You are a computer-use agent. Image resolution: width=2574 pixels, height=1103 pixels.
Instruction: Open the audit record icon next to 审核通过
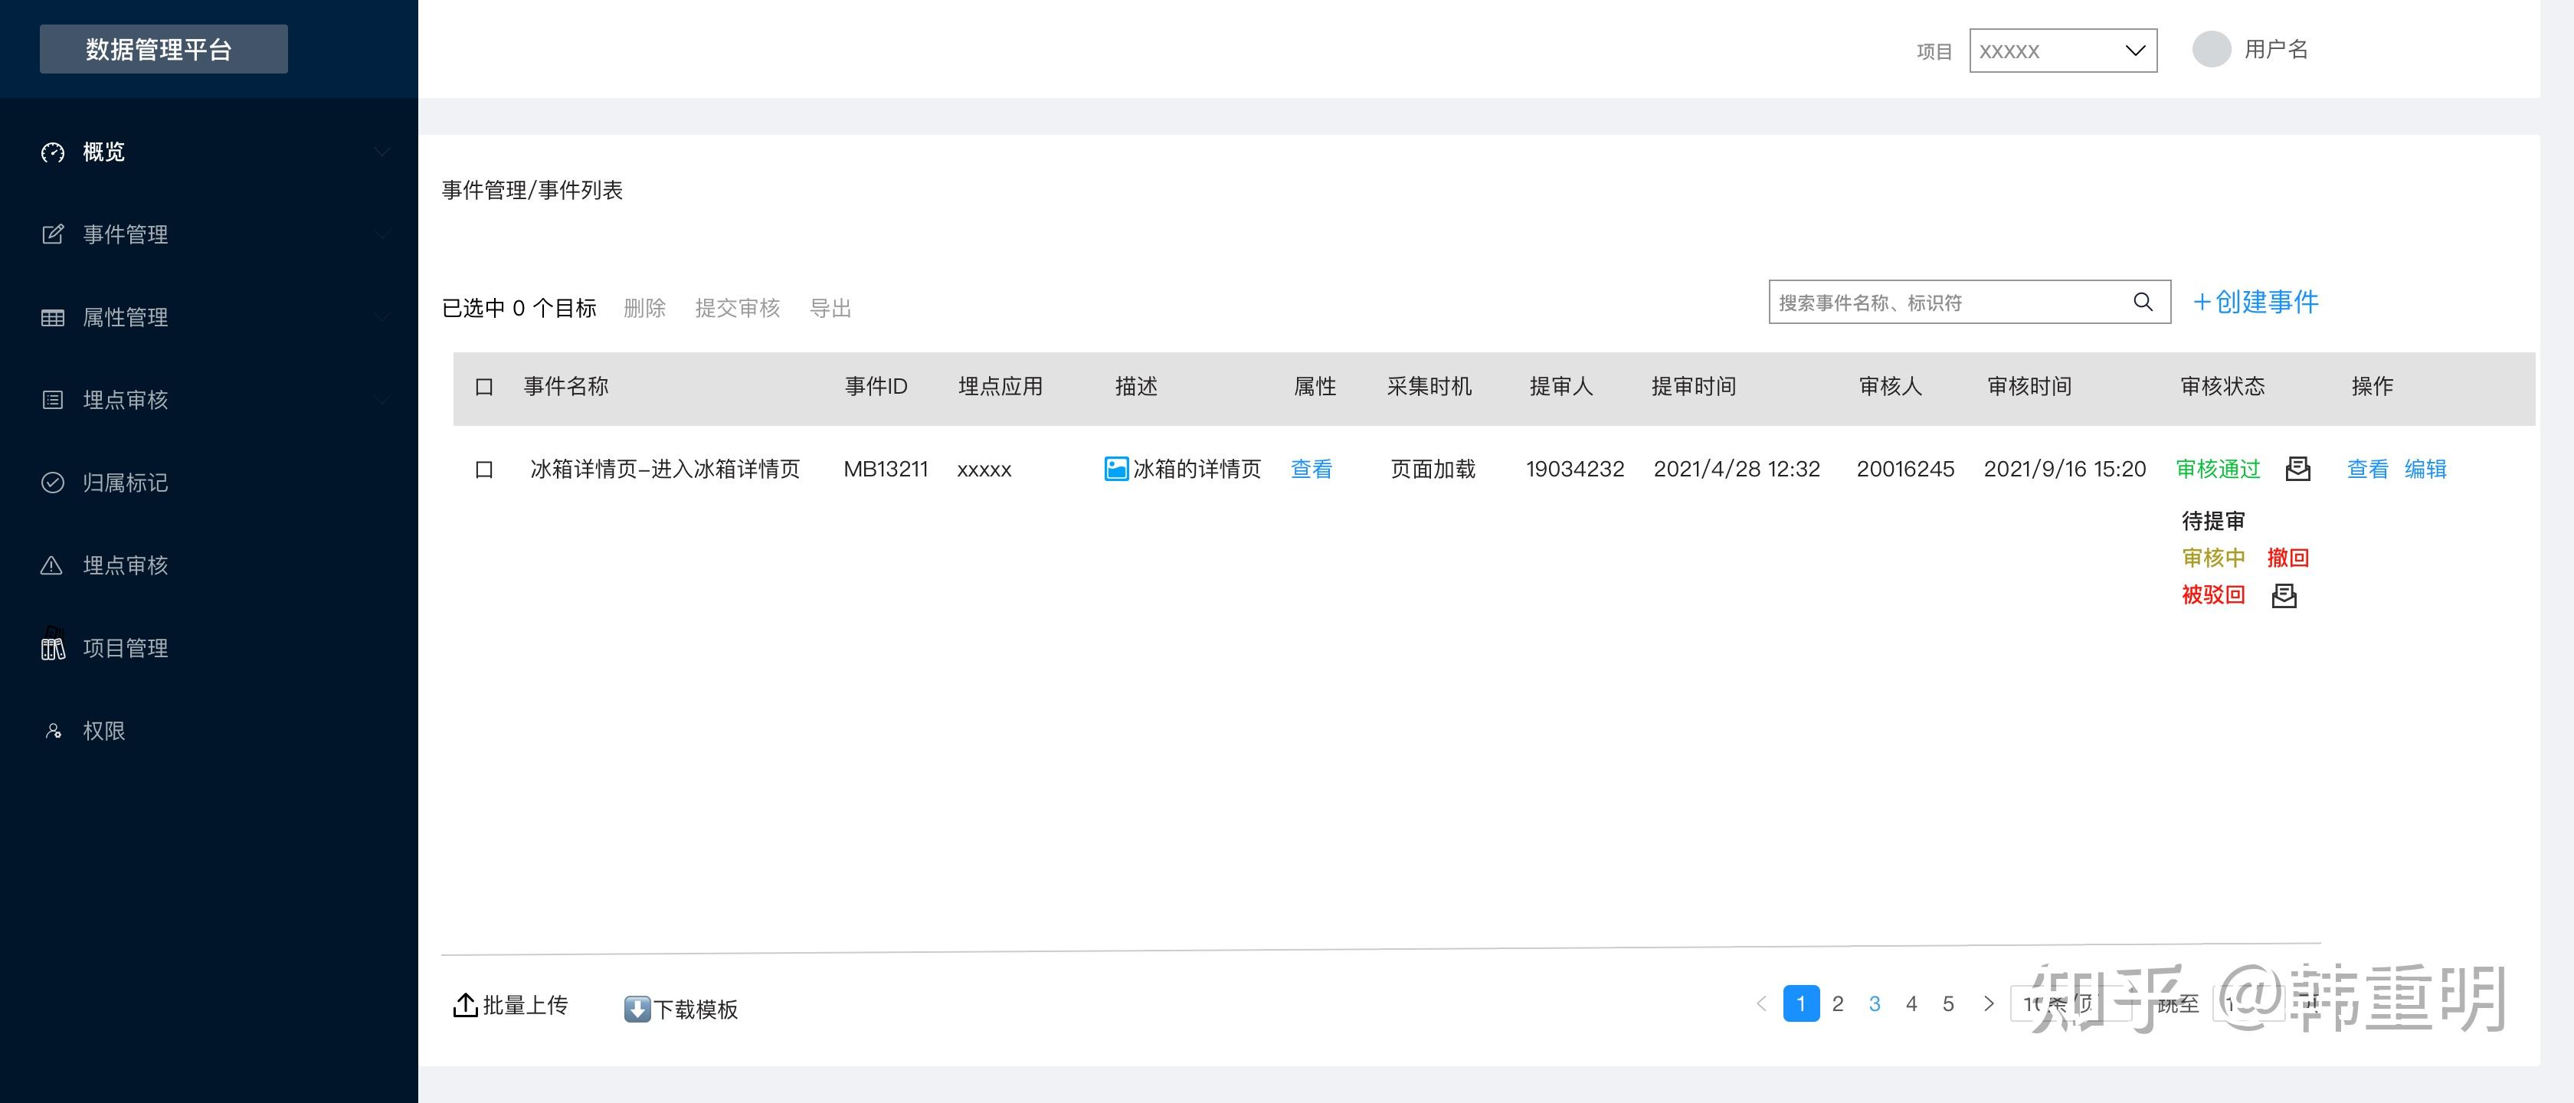[x=2297, y=469]
